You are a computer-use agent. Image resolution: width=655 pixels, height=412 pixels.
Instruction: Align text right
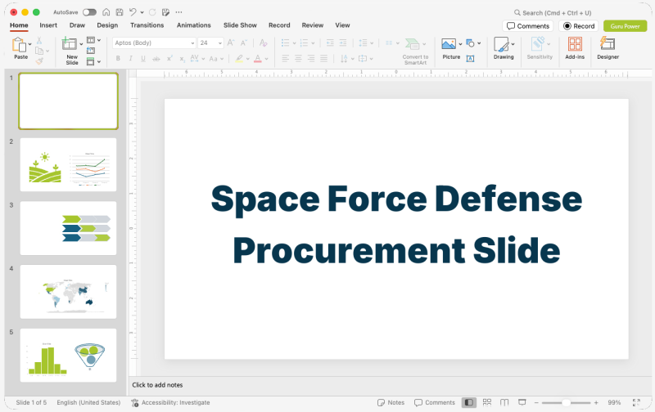[x=311, y=59]
